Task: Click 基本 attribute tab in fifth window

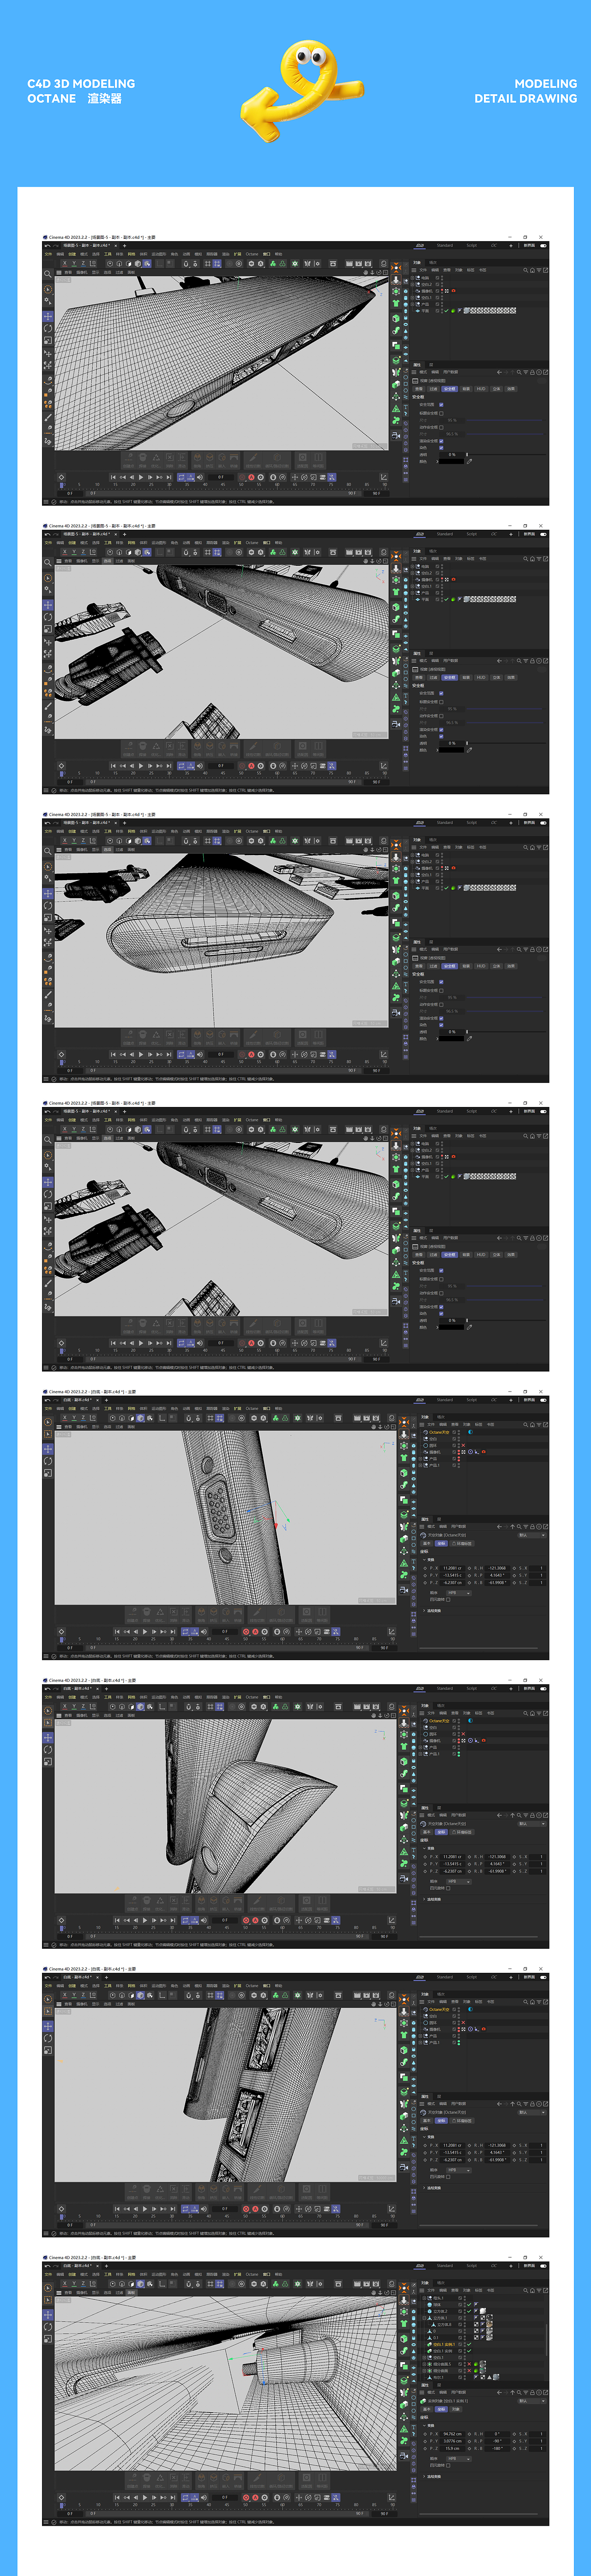Action: pyautogui.click(x=427, y=1543)
